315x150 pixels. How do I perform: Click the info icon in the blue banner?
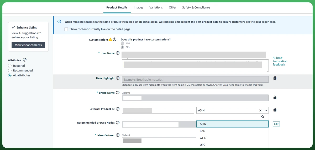point(59,22)
